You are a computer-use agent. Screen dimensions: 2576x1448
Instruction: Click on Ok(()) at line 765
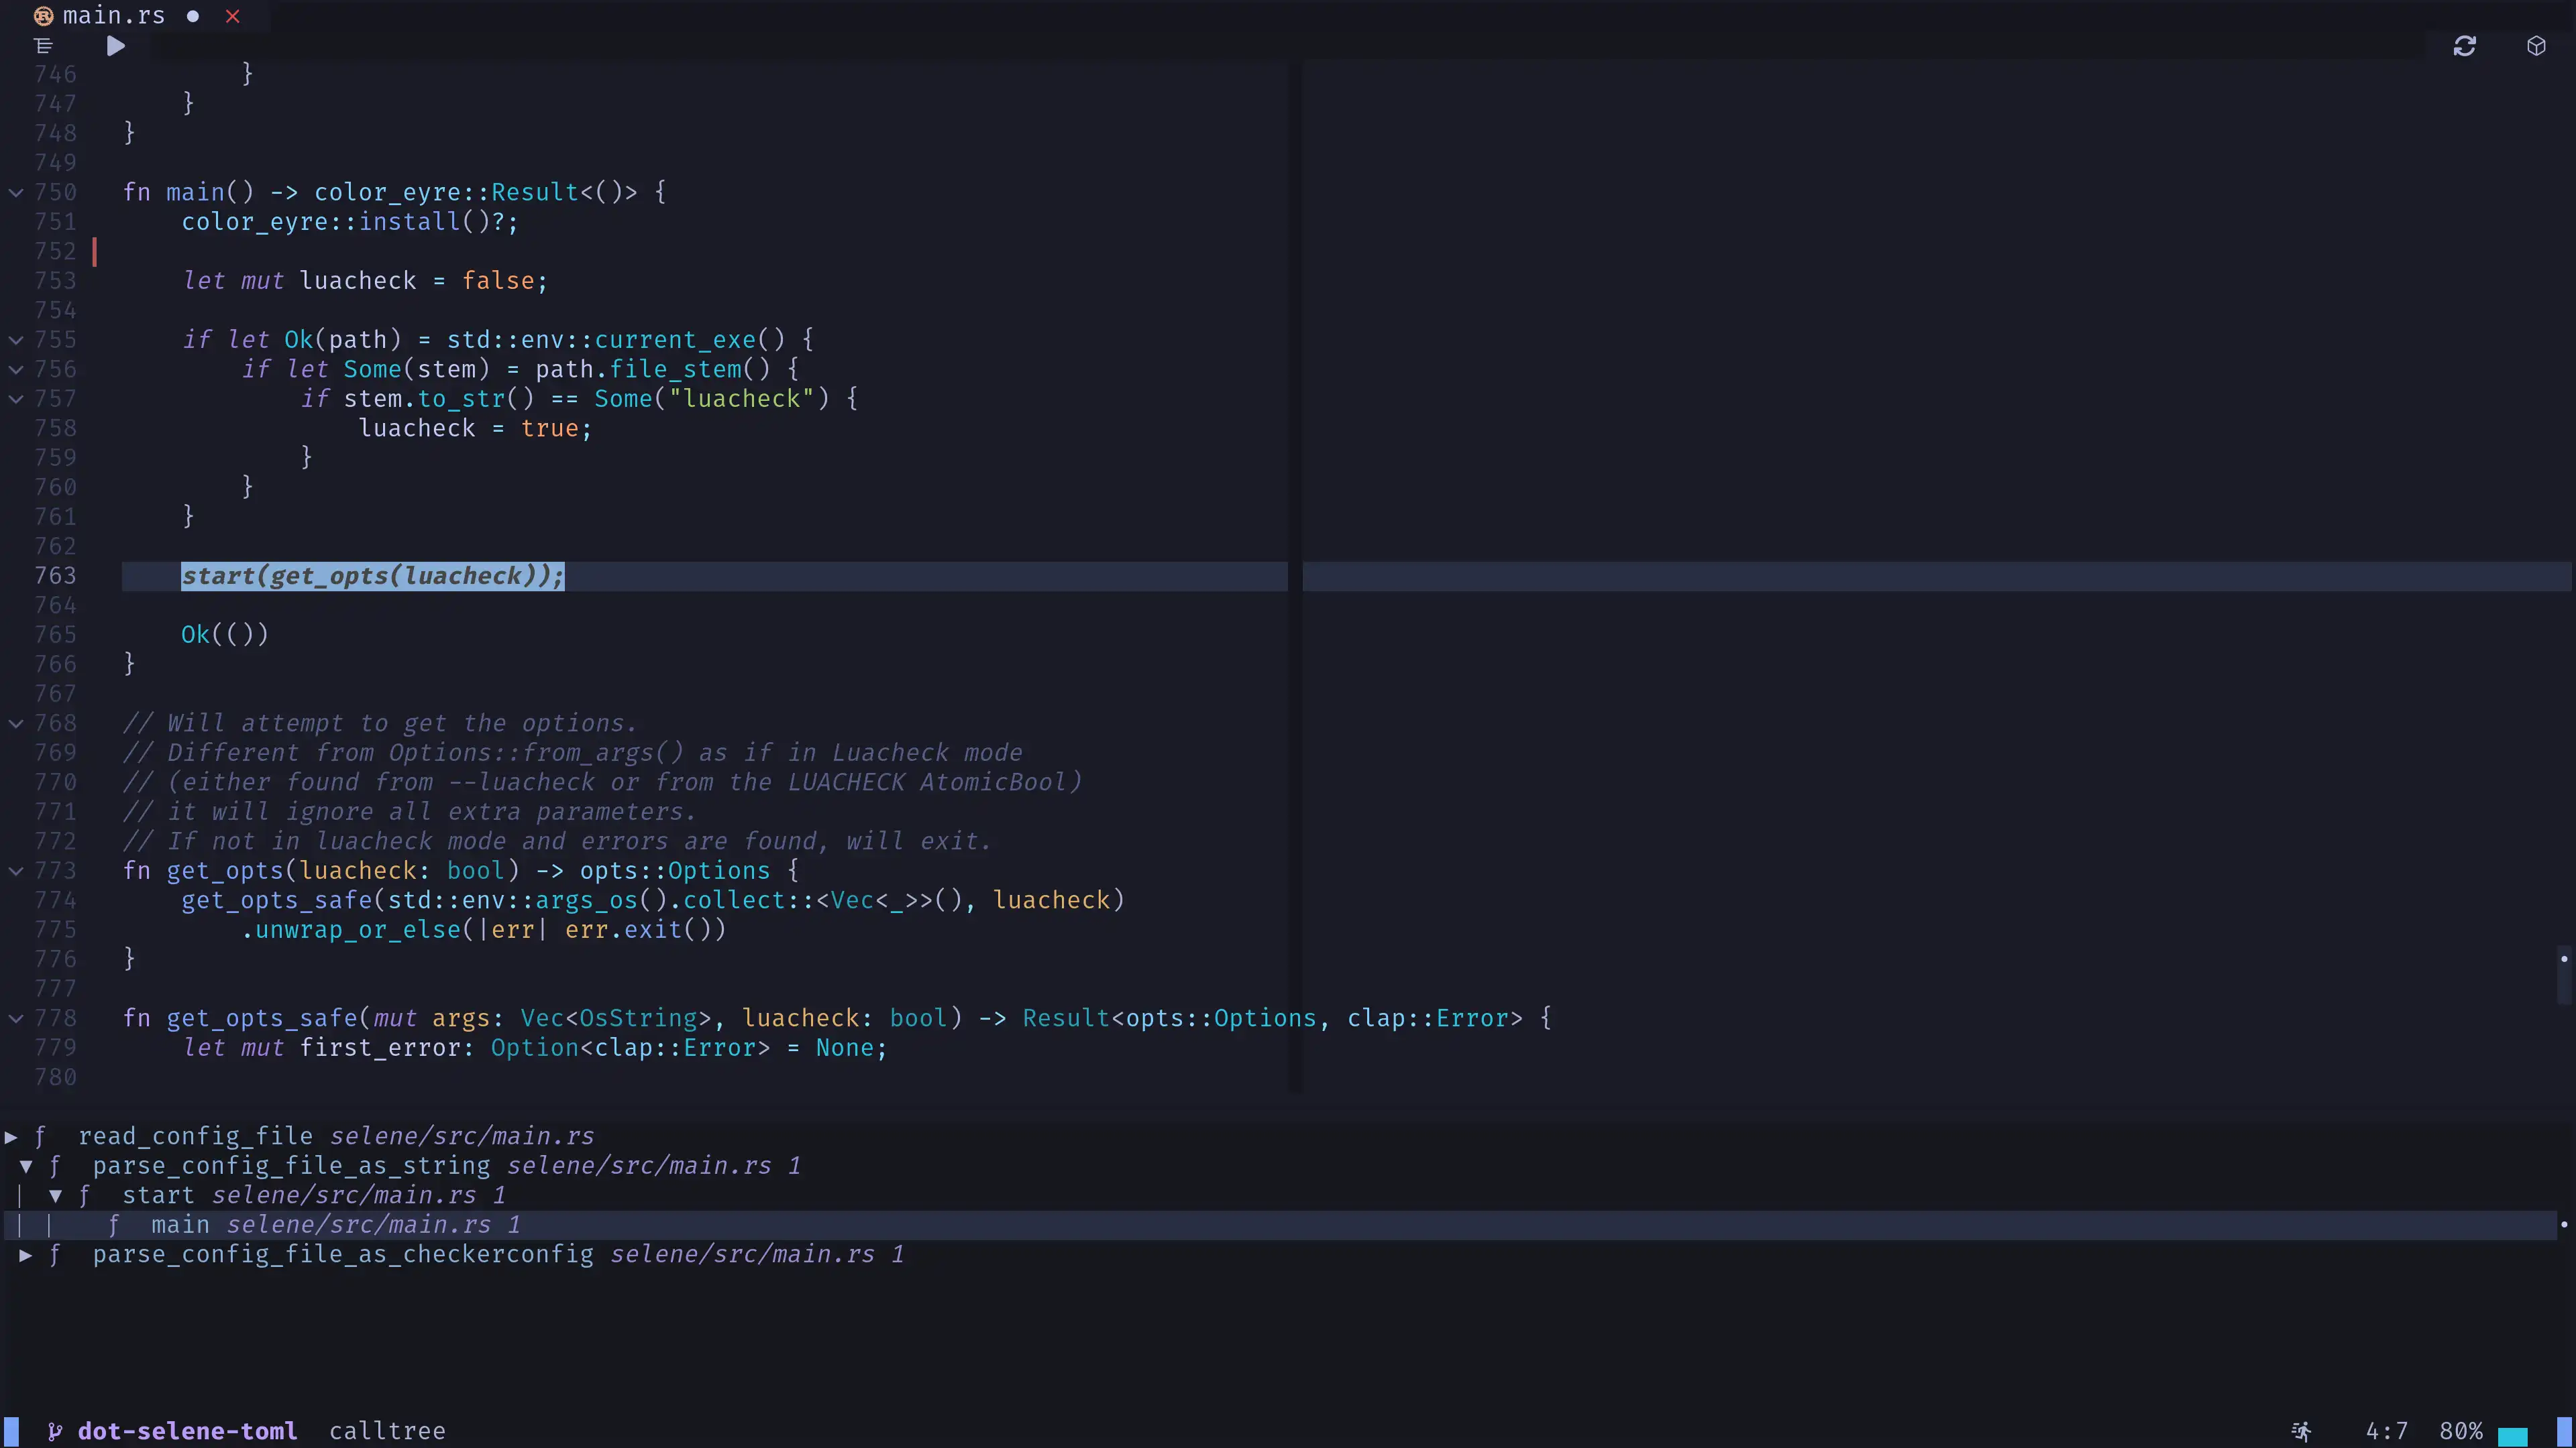click(225, 635)
